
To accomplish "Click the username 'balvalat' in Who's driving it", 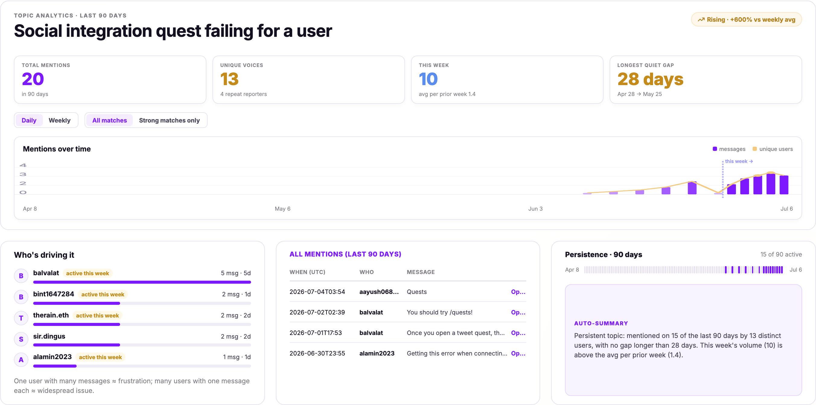I will point(46,273).
